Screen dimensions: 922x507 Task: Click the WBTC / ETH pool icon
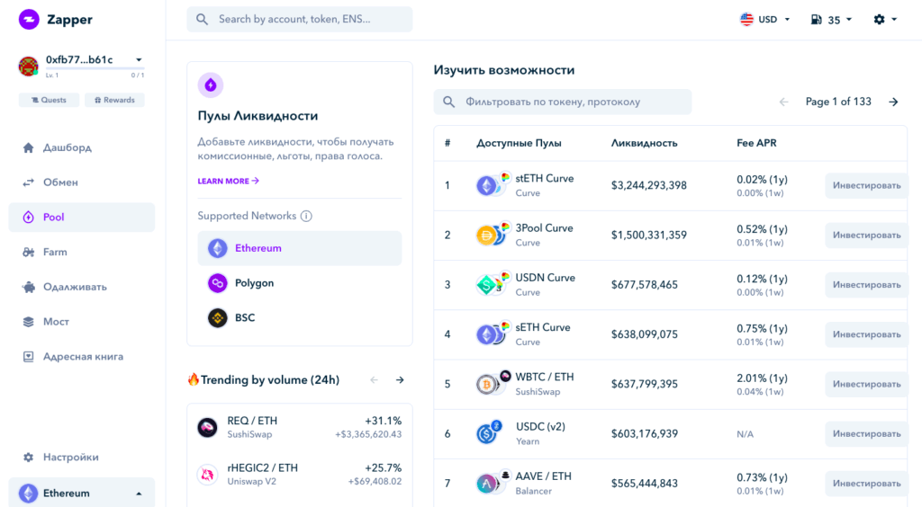coord(488,385)
